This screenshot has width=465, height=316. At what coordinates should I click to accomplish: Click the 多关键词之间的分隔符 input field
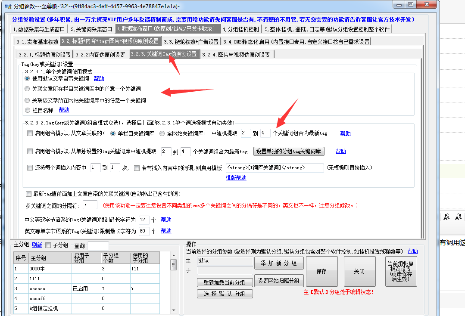90,205
